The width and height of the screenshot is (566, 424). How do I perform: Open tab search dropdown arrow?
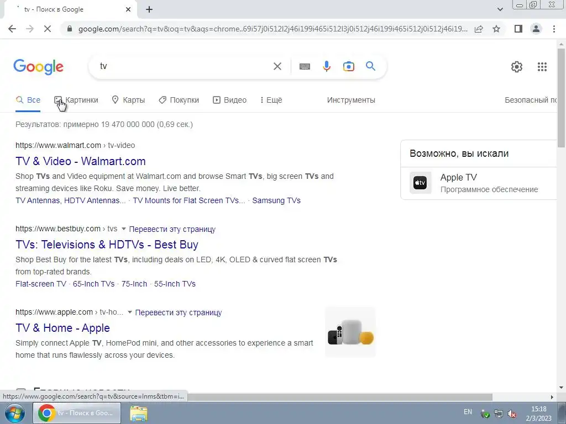click(x=500, y=9)
